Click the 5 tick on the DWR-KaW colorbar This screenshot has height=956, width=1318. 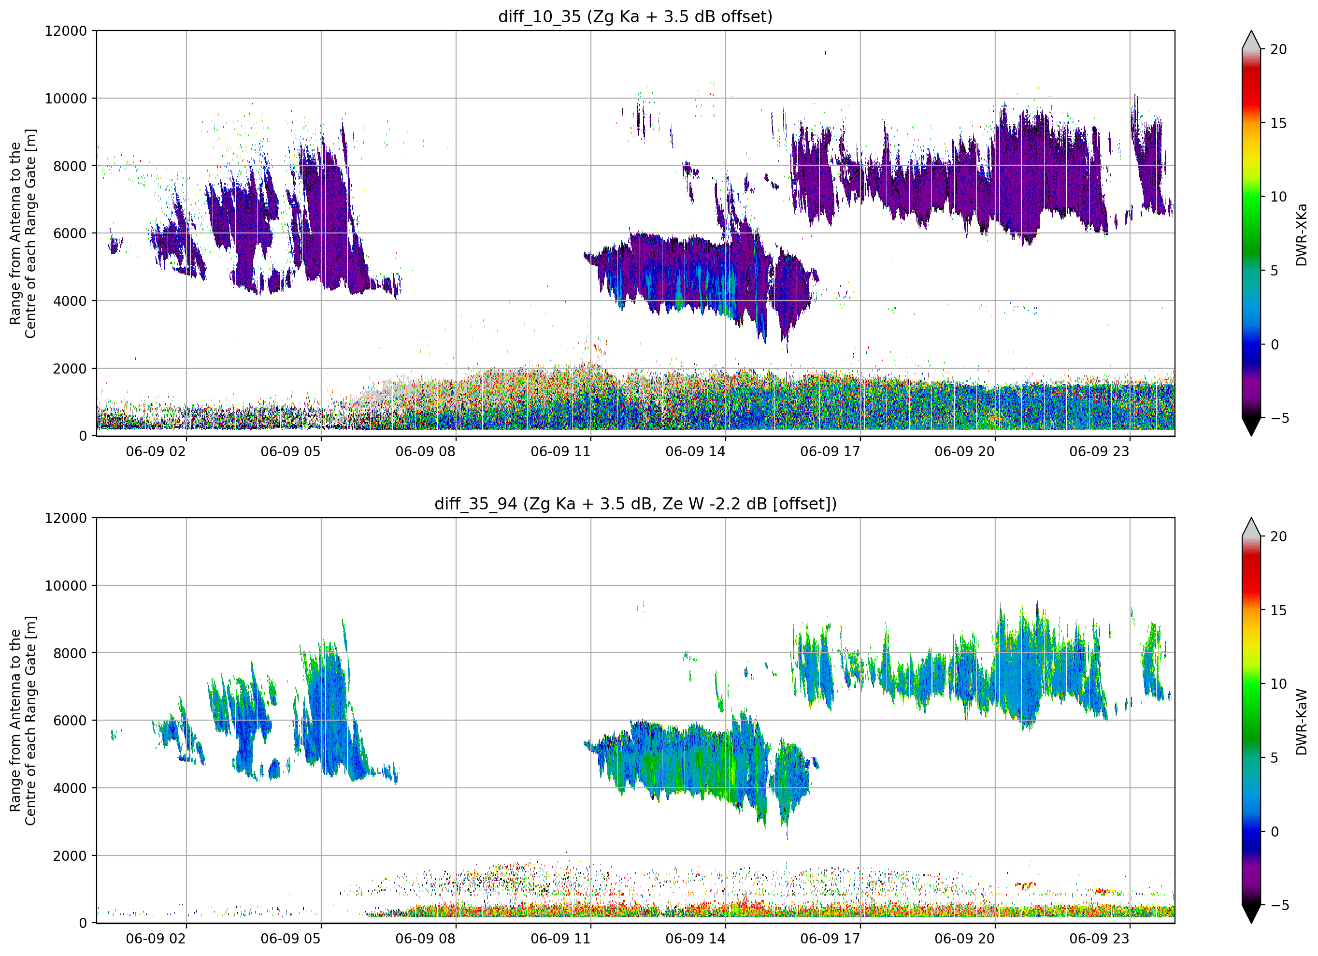(1275, 758)
